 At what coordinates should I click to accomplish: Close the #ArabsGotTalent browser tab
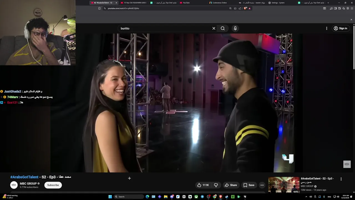coord(116,3)
